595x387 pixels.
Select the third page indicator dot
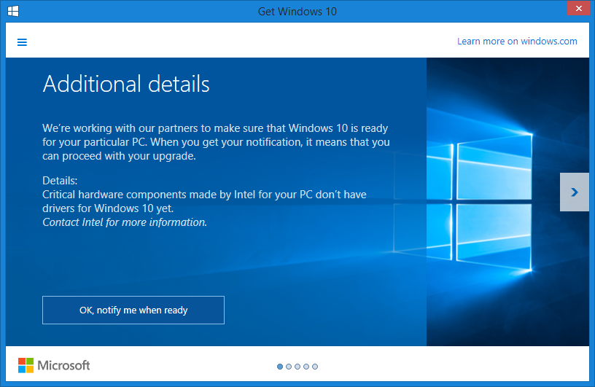click(297, 367)
